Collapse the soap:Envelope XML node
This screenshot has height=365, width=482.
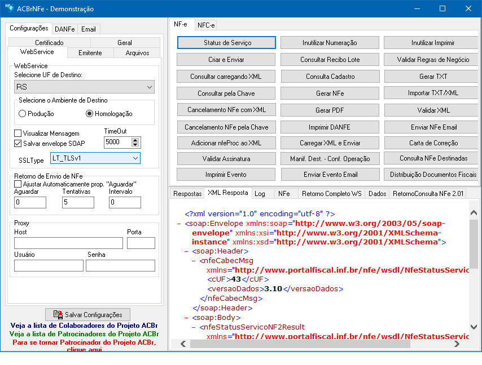point(179,224)
